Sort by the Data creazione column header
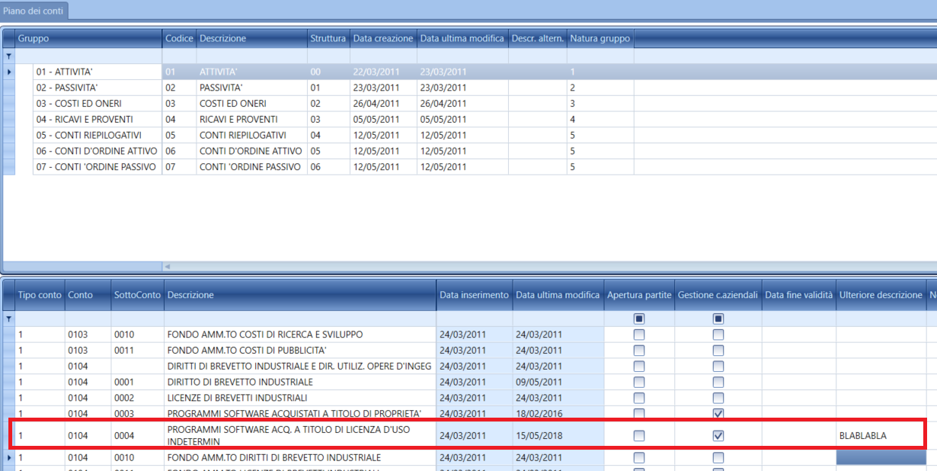The image size is (937, 471). point(382,38)
